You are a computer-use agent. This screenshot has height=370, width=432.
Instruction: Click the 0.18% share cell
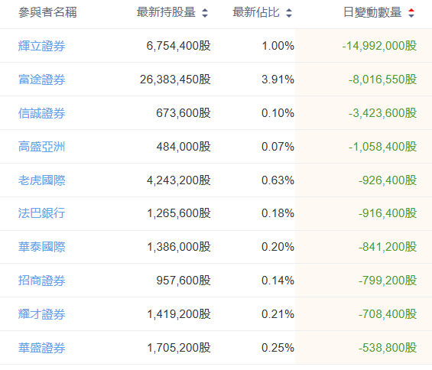pos(278,213)
